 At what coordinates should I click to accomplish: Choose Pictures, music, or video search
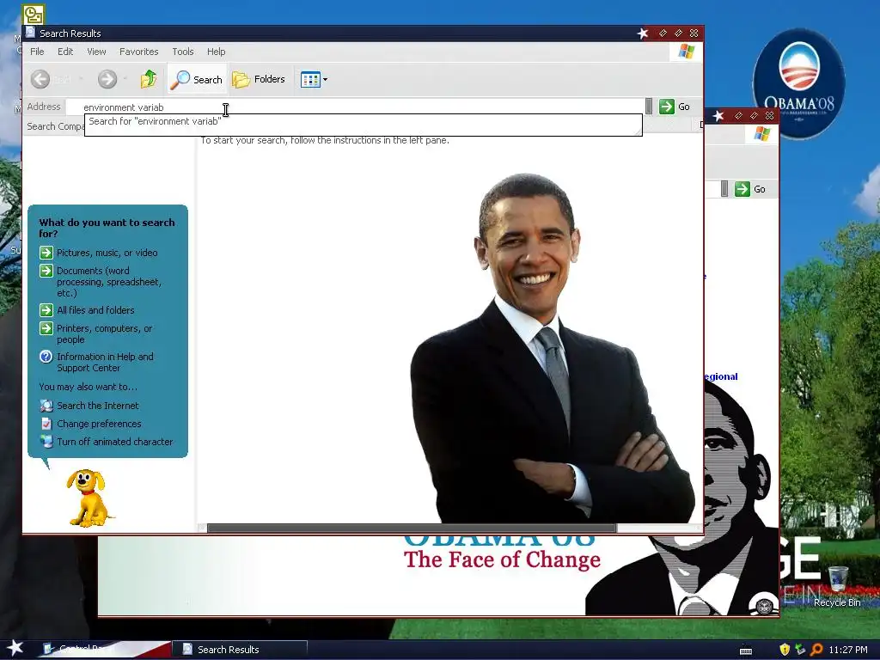(x=107, y=253)
